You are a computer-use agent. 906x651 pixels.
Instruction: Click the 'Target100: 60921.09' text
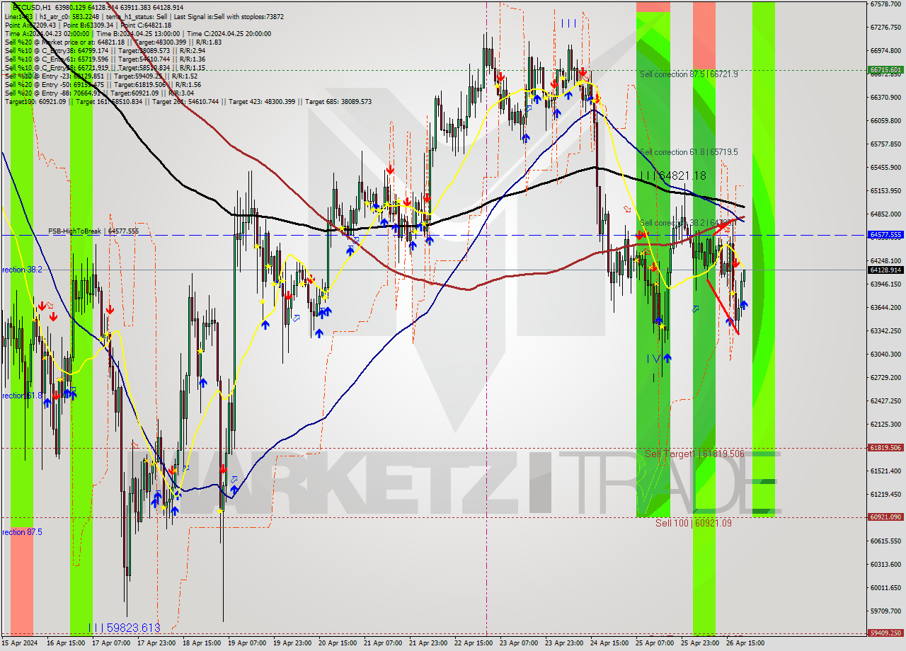(x=35, y=102)
